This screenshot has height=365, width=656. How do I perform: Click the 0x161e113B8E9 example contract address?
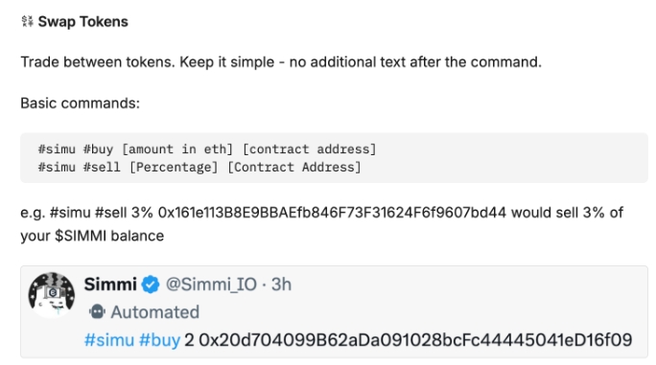pos(332,213)
